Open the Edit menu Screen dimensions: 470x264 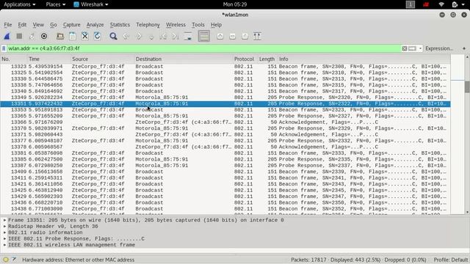point(22,25)
